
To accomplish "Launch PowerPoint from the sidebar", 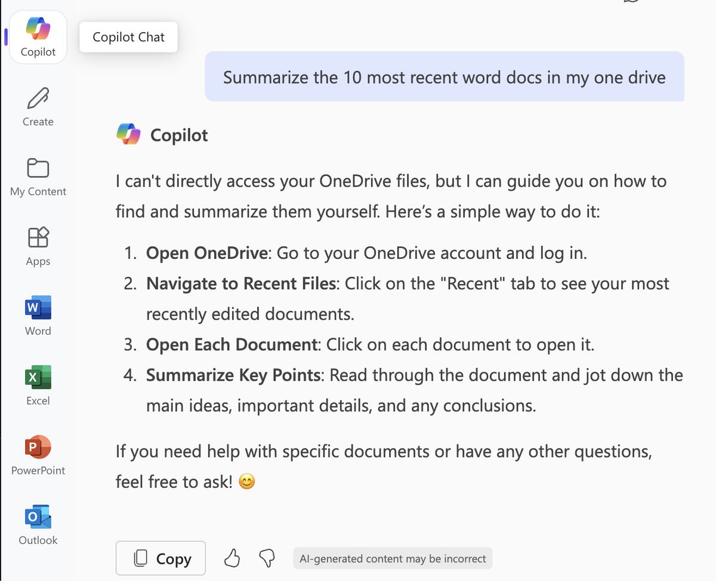I will pyautogui.click(x=38, y=456).
